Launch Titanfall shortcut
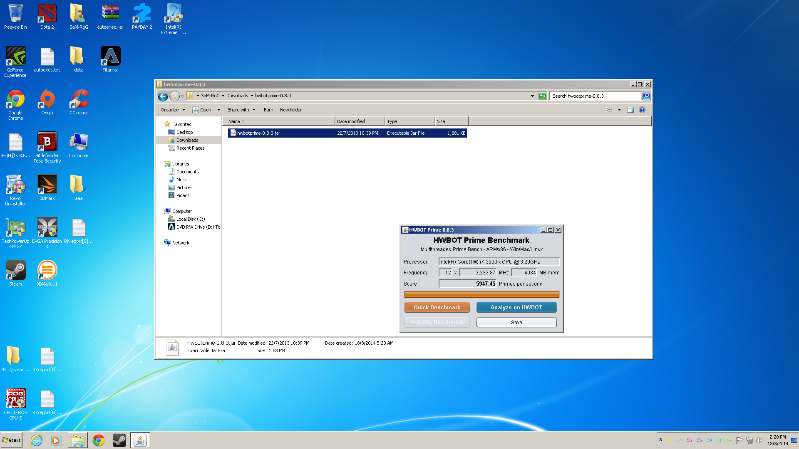Screen dimensions: 799x449 pos(110,59)
